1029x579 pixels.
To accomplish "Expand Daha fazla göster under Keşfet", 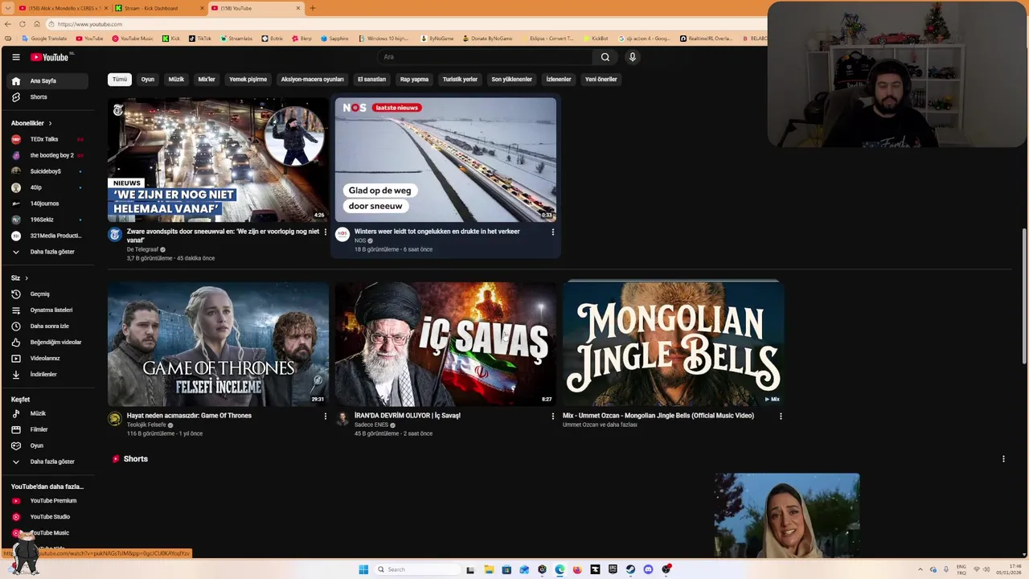I will point(47,462).
